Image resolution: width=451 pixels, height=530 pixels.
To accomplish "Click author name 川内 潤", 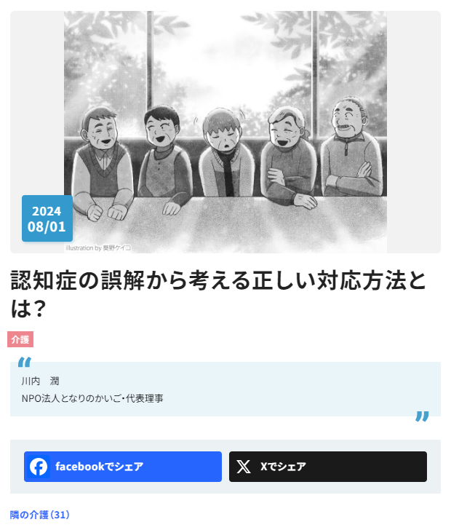I will tap(40, 381).
